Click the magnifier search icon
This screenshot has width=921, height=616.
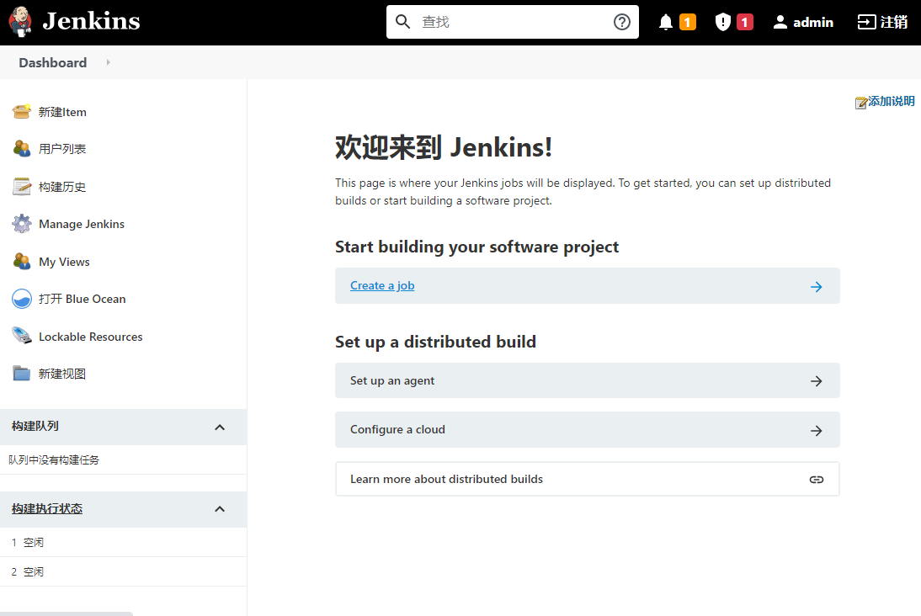pyautogui.click(x=402, y=22)
